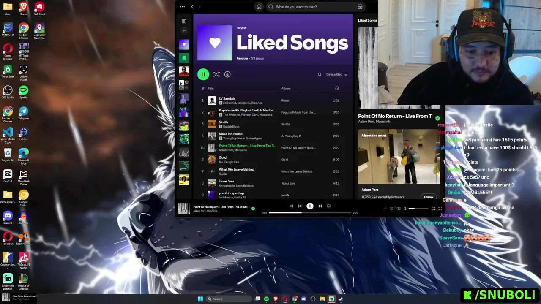Open League of Legends desktop shortcut

23,281
